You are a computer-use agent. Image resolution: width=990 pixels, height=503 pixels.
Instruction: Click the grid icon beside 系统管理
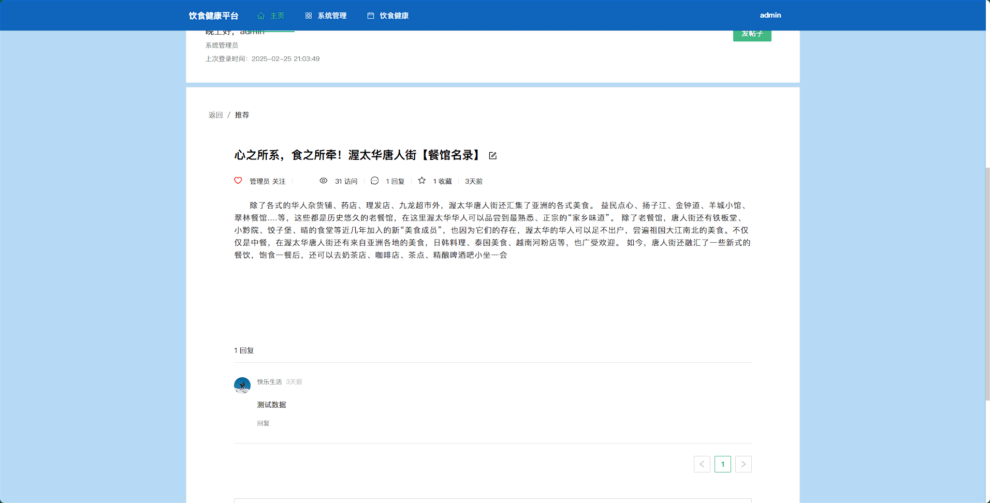pos(309,16)
